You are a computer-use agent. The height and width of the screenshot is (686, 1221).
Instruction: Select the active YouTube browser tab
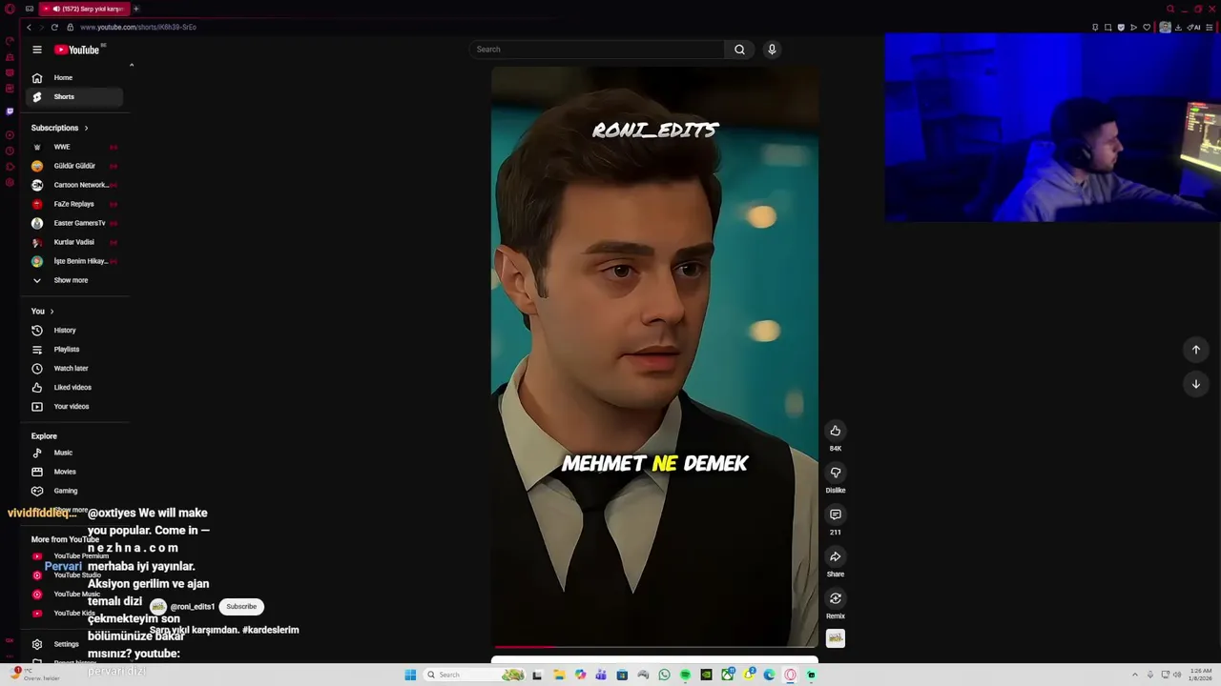tap(86, 9)
